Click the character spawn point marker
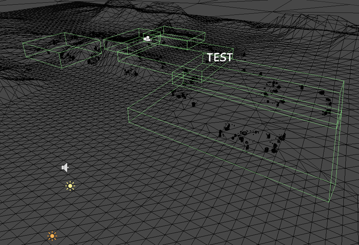 tap(147, 38)
